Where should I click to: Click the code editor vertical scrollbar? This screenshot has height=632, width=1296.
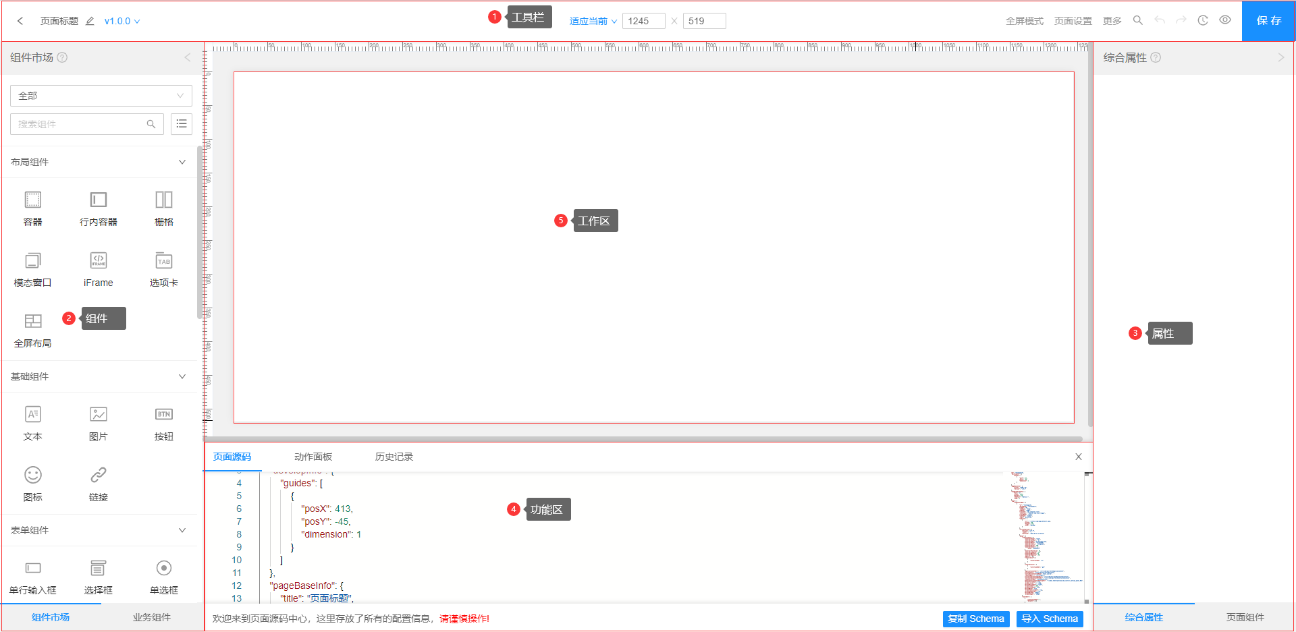coord(1087,538)
